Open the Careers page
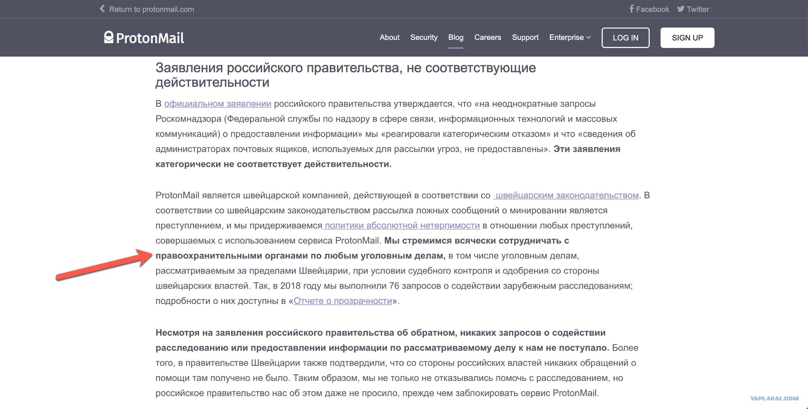 487,37
